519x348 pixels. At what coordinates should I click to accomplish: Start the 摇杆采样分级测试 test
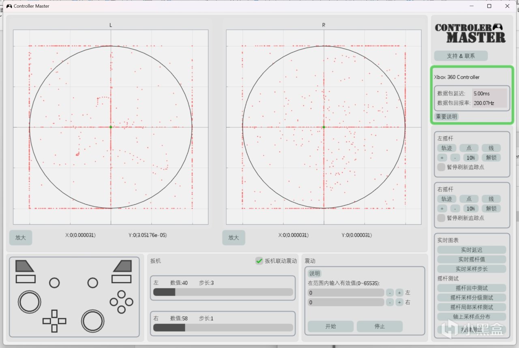pos(472,297)
